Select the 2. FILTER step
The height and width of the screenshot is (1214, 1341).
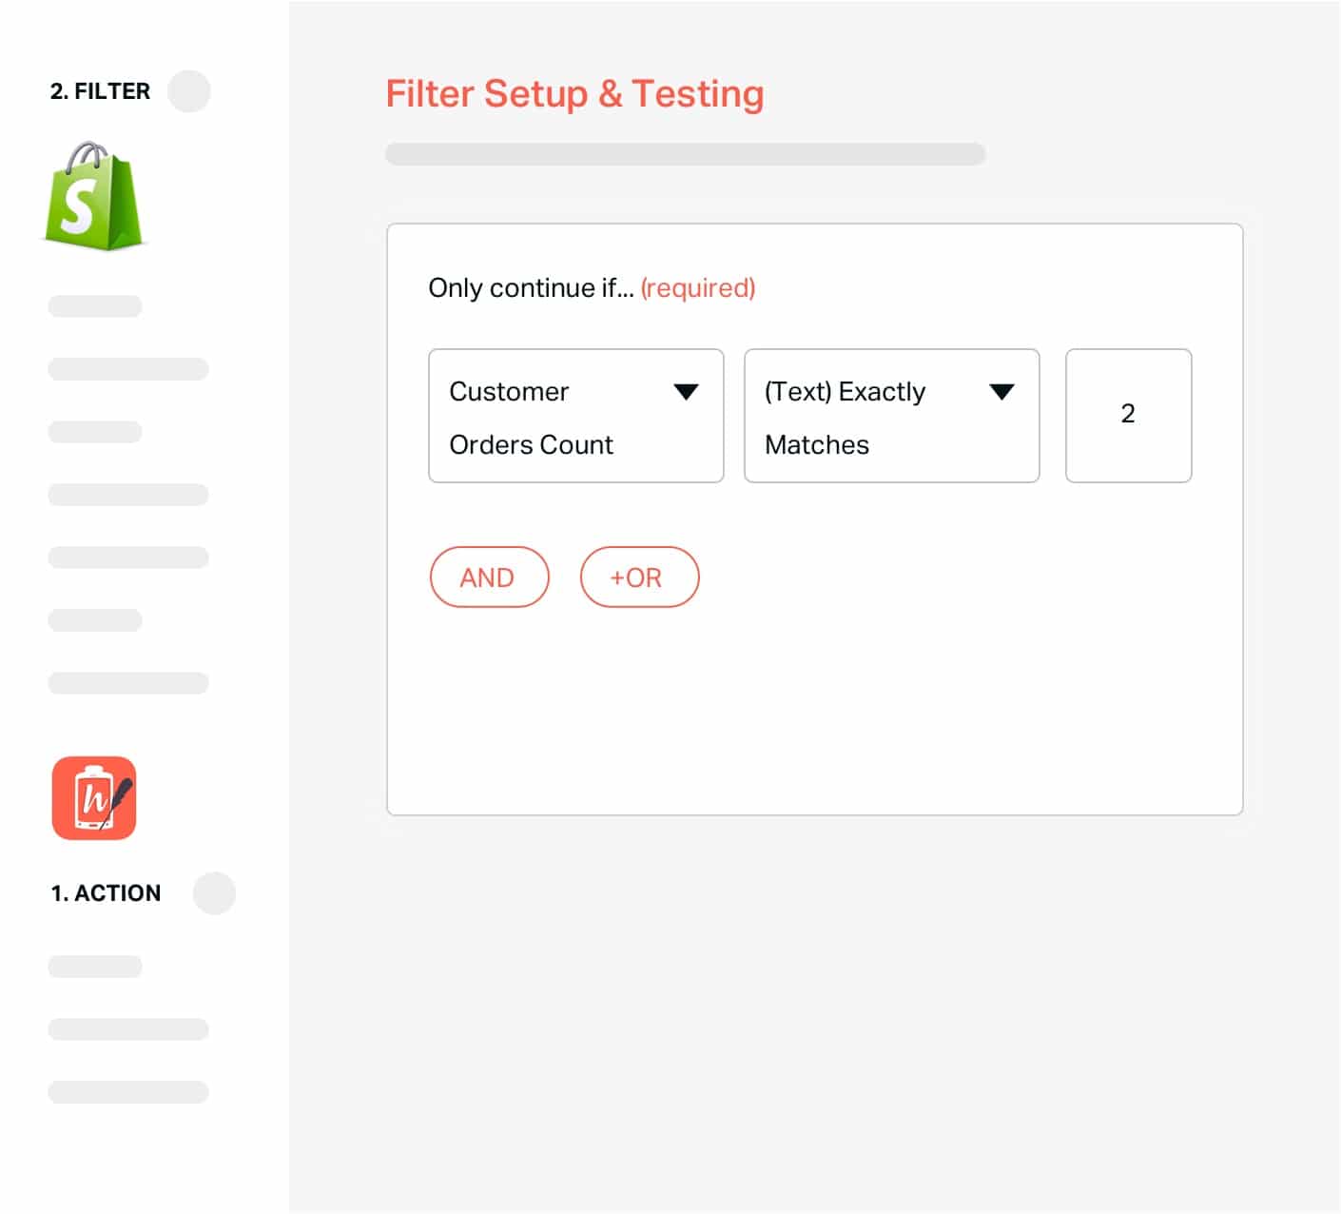(100, 91)
